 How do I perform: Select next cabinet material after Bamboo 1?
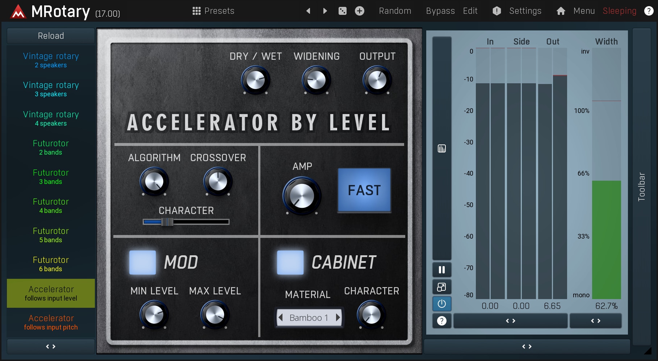tap(338, 318)
